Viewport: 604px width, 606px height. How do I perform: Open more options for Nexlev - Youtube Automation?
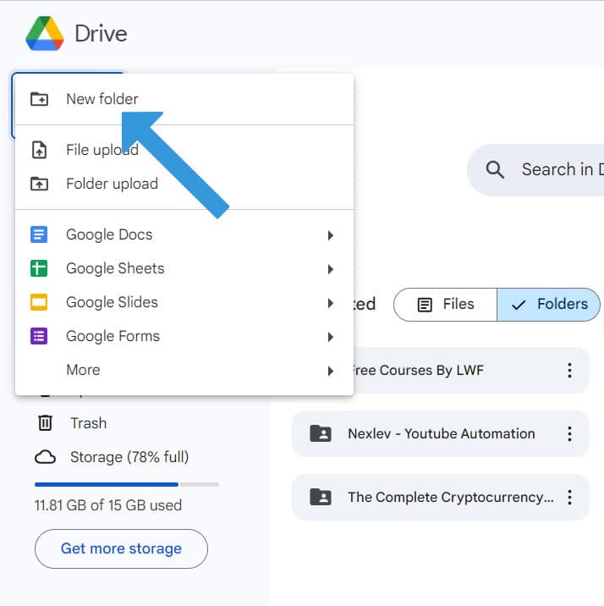point(569,433)
